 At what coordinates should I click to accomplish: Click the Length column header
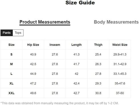pyautogui.click(x=77, y=45)
